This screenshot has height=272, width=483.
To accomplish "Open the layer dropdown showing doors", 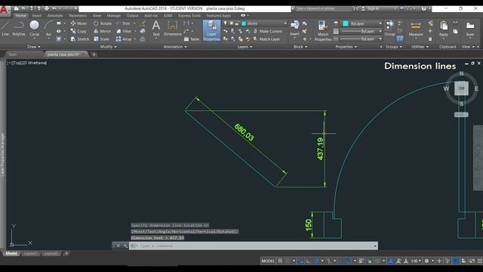I will (264, 23).
